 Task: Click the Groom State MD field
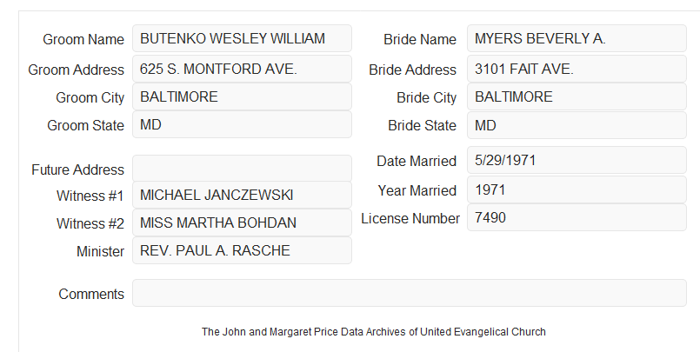(x=242, y=124)
